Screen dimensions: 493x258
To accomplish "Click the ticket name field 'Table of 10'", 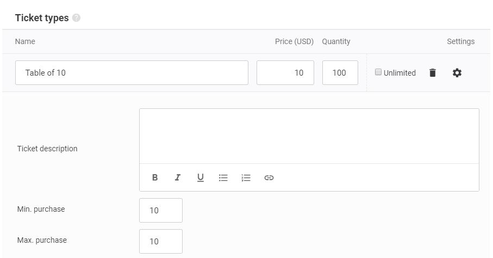I will click(132, 73).
